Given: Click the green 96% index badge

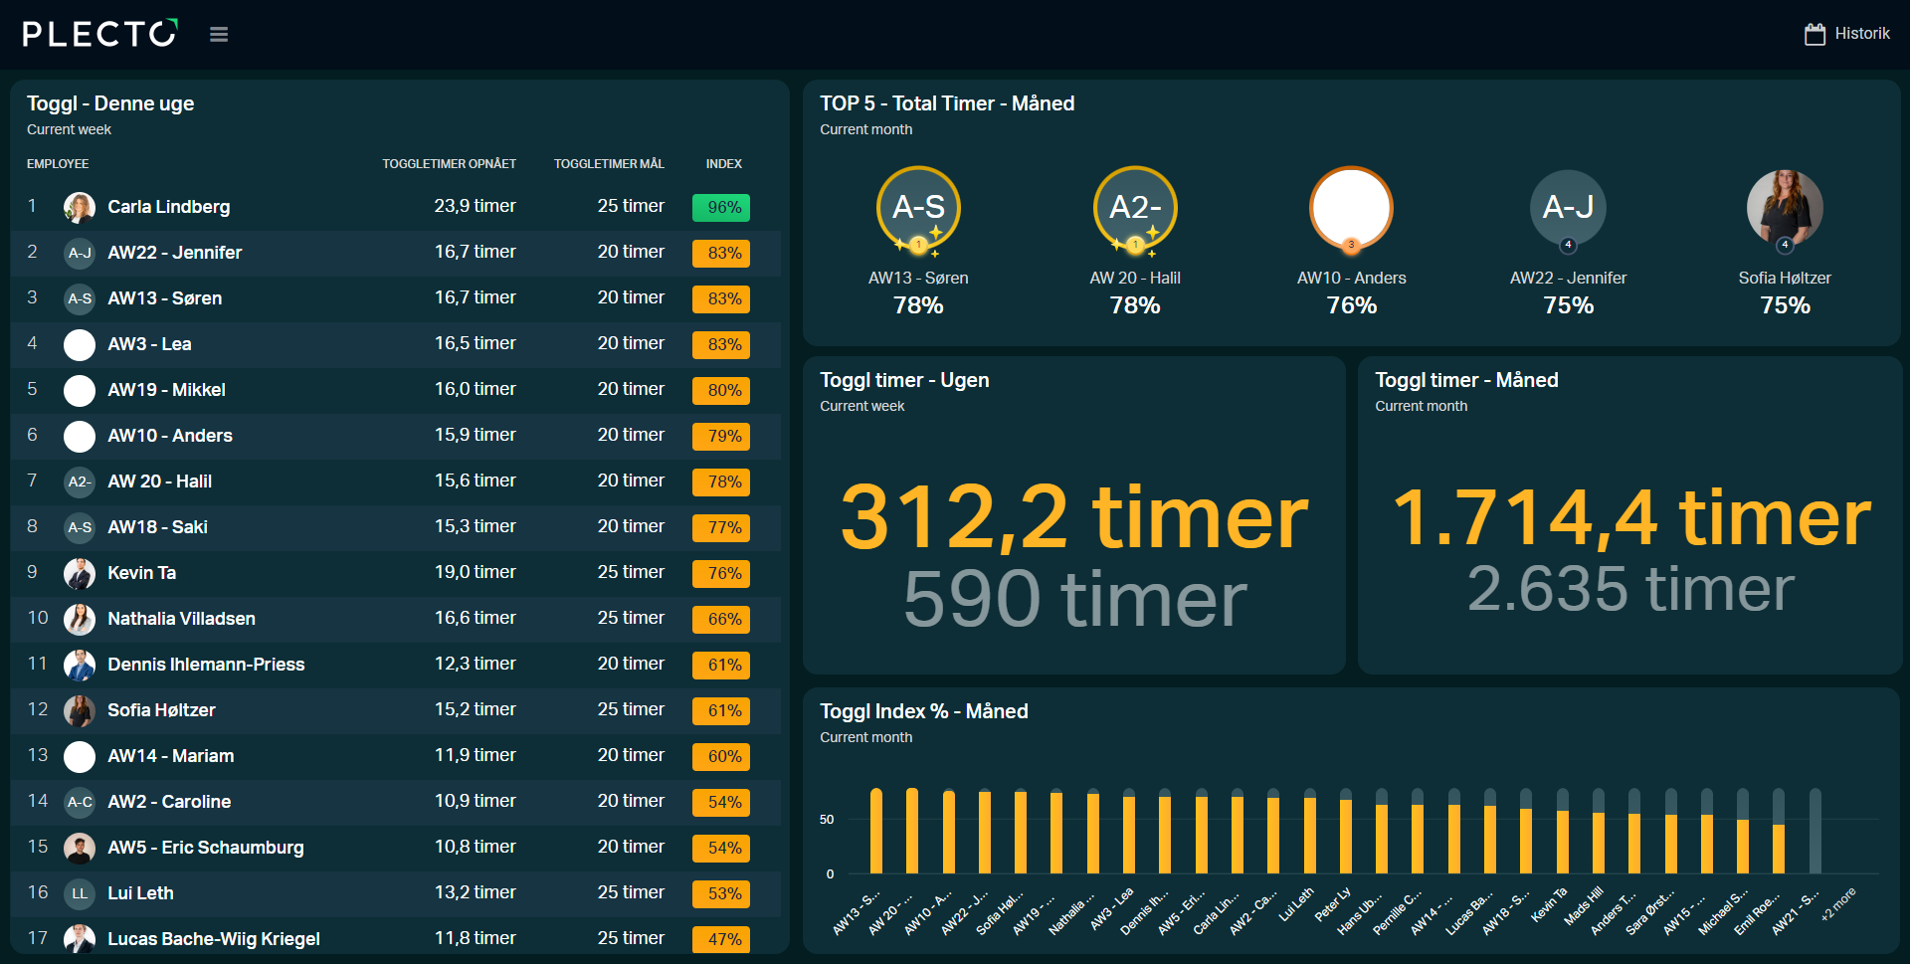Looking at the screenshot, I should pos(721,207).
